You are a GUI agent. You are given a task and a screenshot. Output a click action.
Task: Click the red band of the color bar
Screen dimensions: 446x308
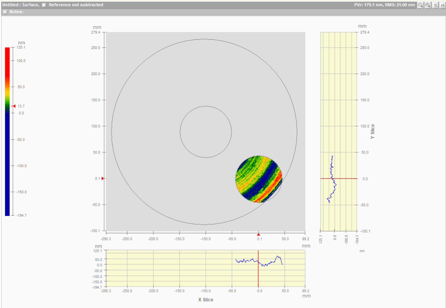(x=7, y=62)
